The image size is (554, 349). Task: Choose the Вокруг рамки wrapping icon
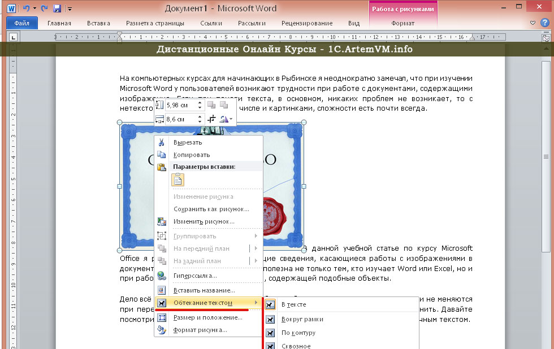[270, 320]
